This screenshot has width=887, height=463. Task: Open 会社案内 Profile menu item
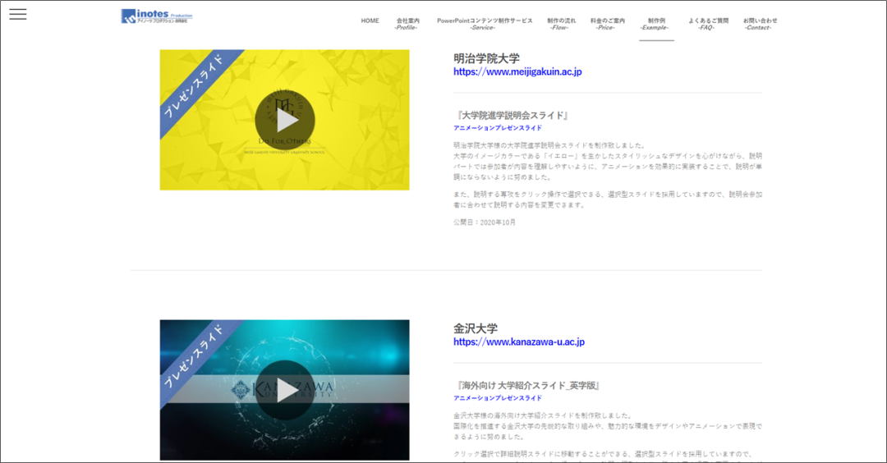407,24
